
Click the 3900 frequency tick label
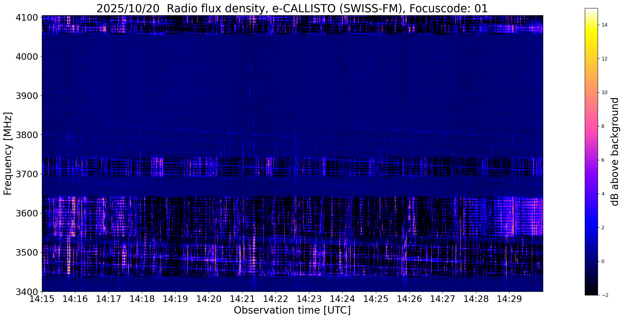pyautogui.click(x=27, y=96)
